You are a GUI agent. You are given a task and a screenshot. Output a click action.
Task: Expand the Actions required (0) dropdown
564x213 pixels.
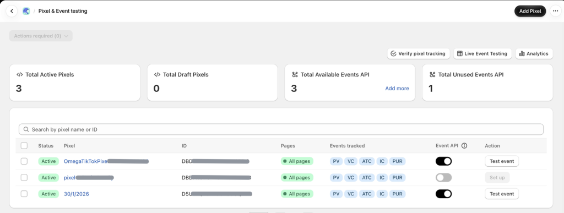pos(41,36)
